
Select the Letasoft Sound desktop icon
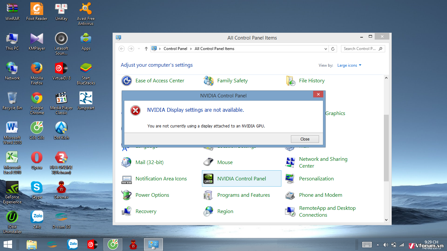click(61, 44)
